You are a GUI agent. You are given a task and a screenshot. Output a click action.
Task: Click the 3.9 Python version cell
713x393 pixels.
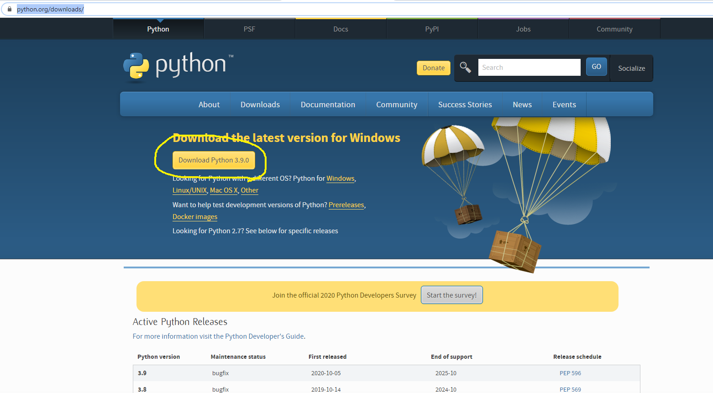(142, 373)
